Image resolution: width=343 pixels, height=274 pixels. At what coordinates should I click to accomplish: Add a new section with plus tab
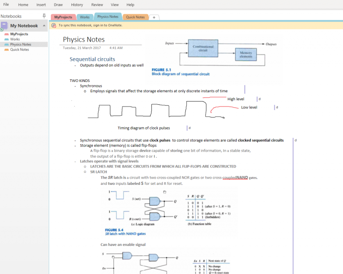pyautogui.click(x=154, y=17)
